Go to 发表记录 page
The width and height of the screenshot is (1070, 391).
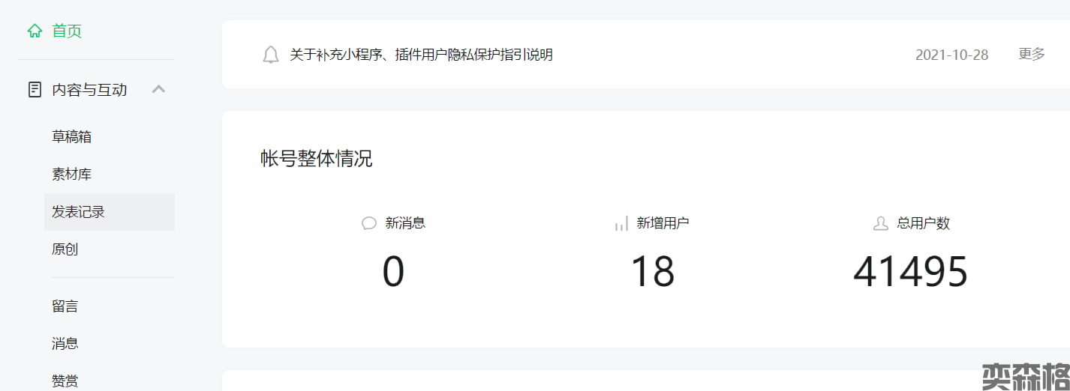click(x=78, y=212)
